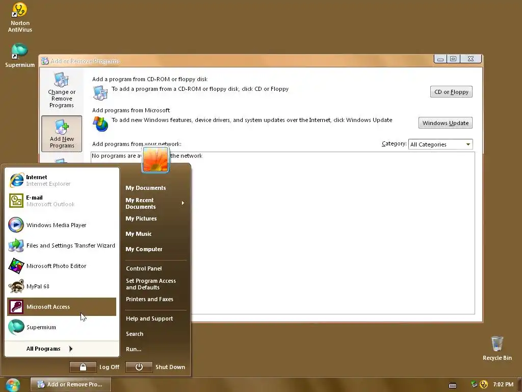Open Printers and Faxes
Screen dimensions: 522x392
(149, 299)
